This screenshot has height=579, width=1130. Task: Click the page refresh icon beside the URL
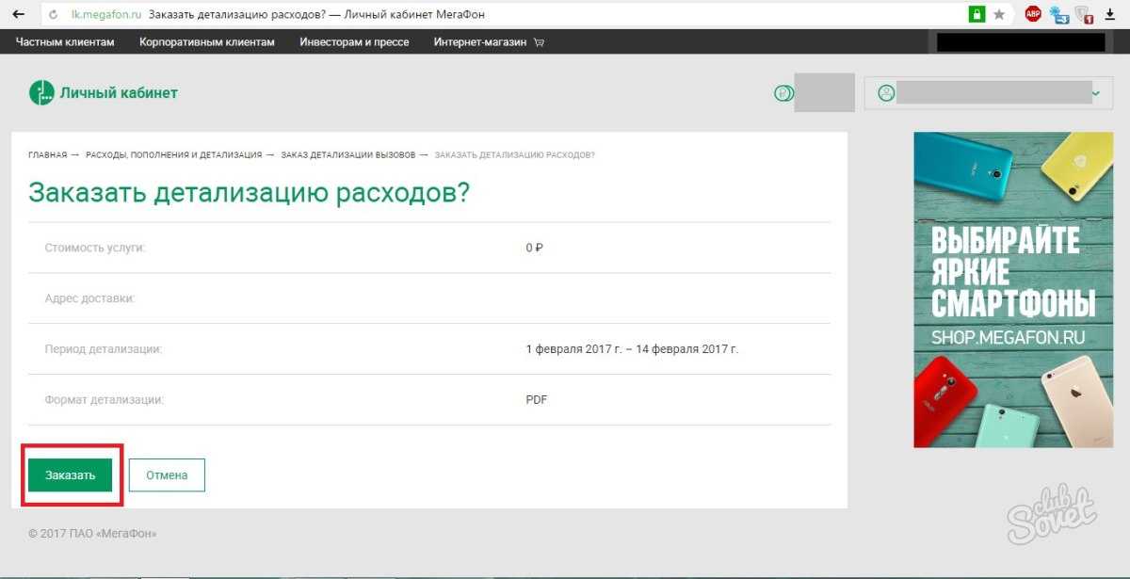tap(53, 15)
